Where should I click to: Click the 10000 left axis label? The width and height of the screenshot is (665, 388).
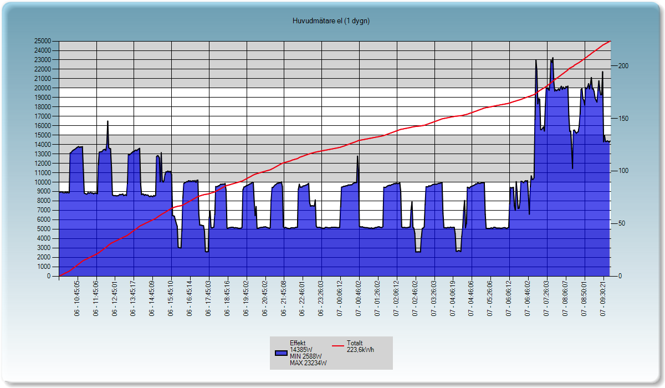click(x=43, y=182)
